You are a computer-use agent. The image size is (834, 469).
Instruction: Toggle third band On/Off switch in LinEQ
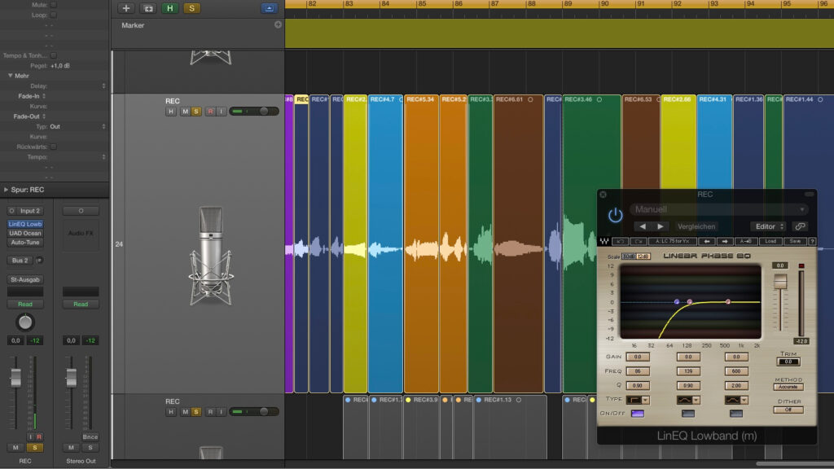pyautogui.click(x=736, y=413)
